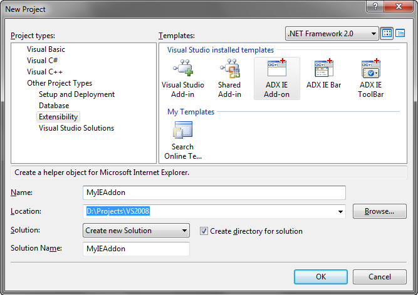Click the Templates label
Viewport: 418px width, 295px height.
[x=177, y=36]
